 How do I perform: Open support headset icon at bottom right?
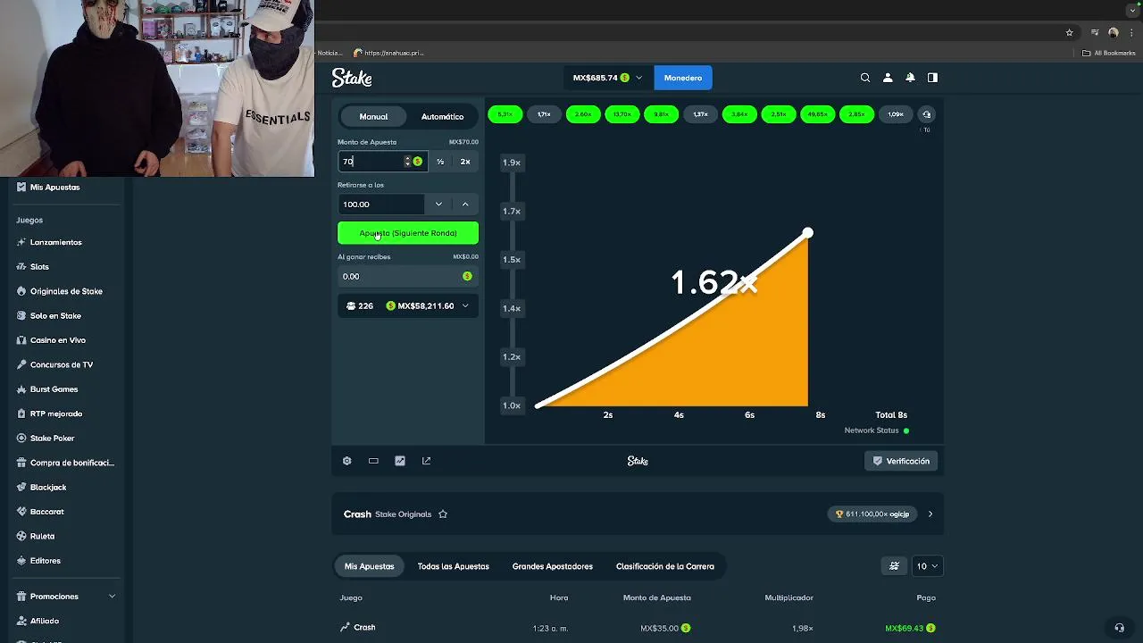1119,627
